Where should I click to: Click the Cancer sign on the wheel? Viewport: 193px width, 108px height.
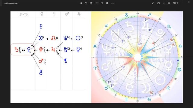[149, 99]
